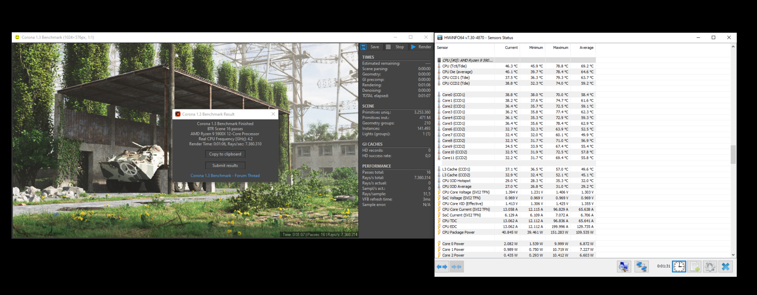This screenshot has width=757, height=295.
Task: Maximize the Corona 1.3 Benchmark window
Action: point(410,37)
